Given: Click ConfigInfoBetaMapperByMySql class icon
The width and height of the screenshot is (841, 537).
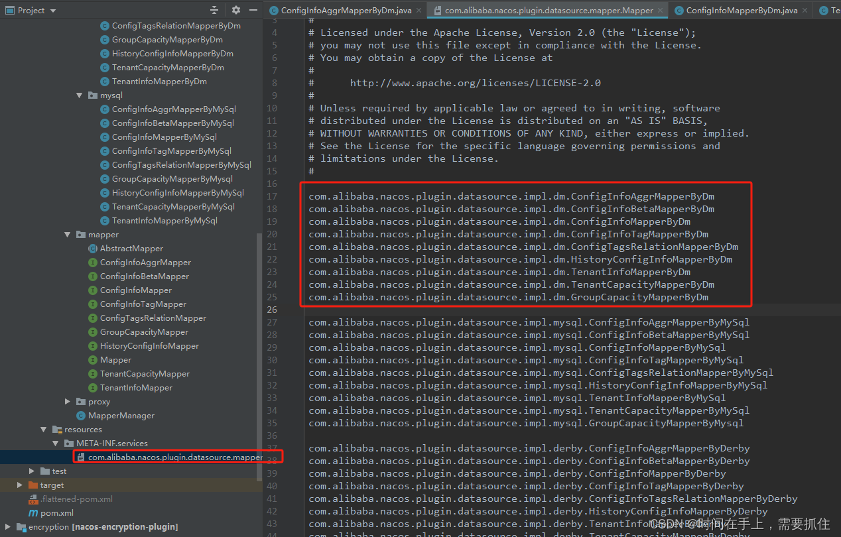Looking at the screenshot, I should (105, 123).
